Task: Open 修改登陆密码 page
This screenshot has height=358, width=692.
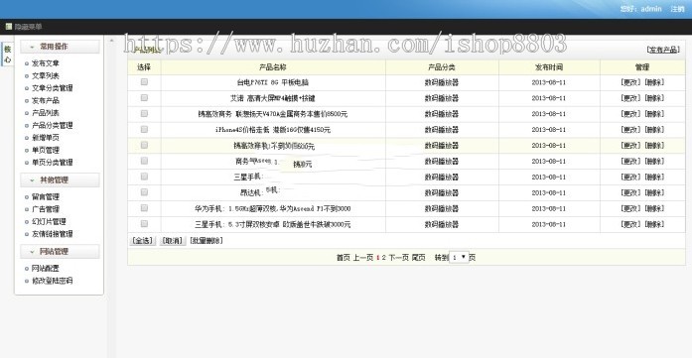Action: click(x=52, y=281)
